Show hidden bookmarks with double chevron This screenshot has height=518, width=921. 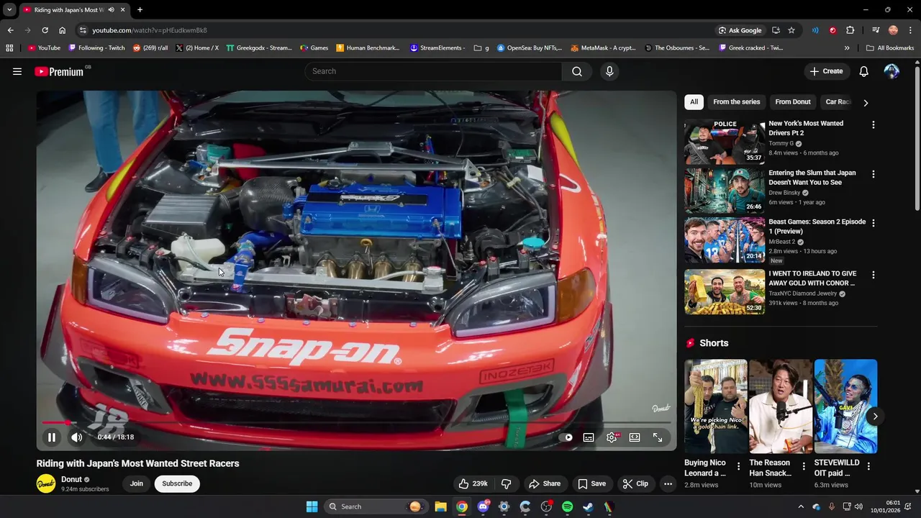pos(847,48)
